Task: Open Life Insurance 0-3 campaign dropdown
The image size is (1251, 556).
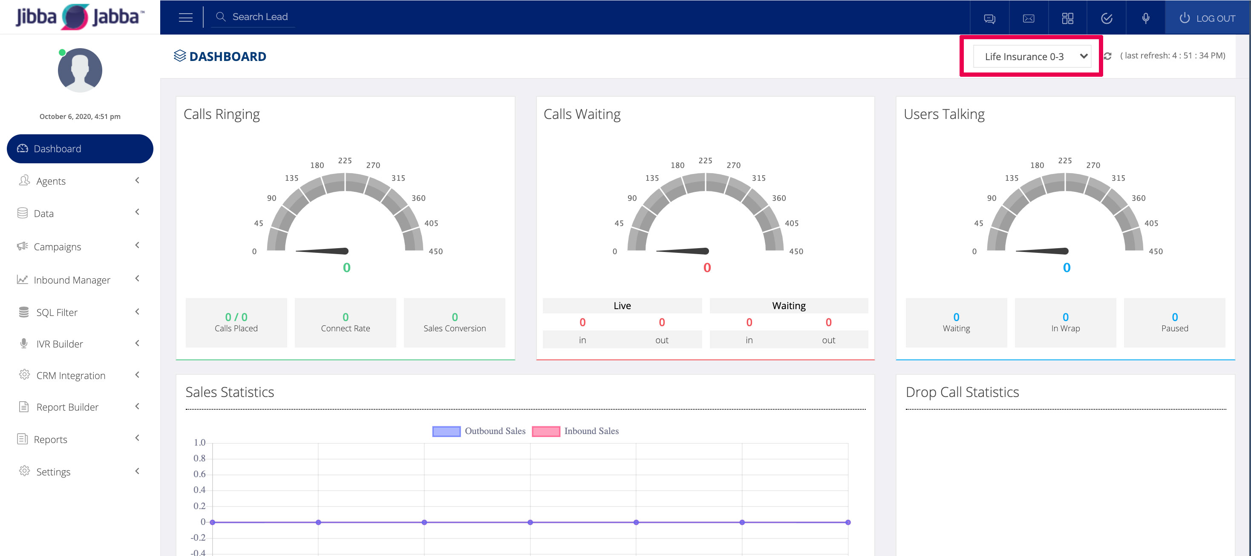Action: tap(1032, 56)
